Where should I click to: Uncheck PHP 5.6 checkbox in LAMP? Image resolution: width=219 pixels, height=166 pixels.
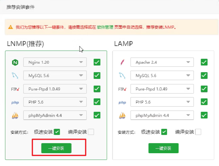[204, 102]
